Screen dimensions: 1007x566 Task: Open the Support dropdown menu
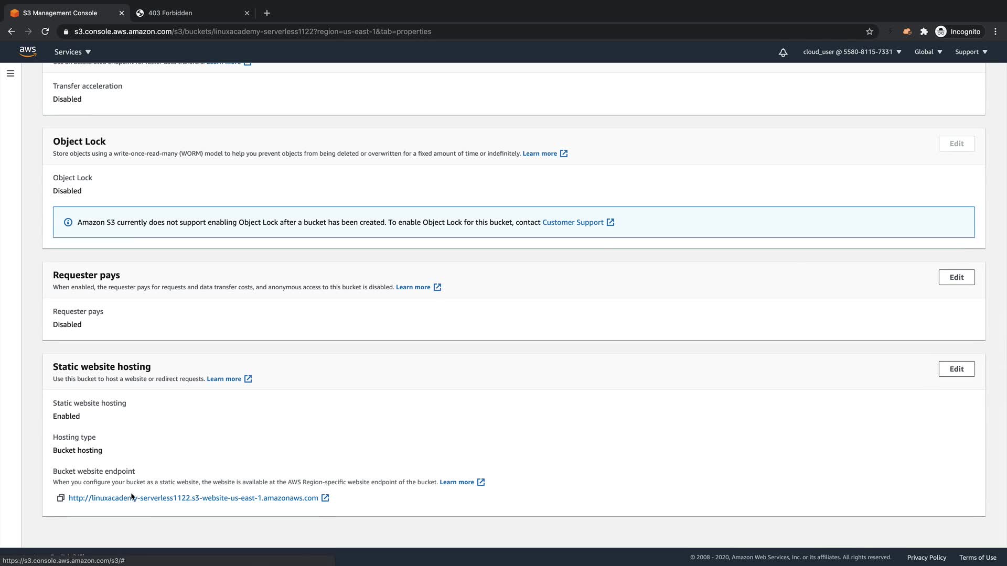[x=971, y=52]
